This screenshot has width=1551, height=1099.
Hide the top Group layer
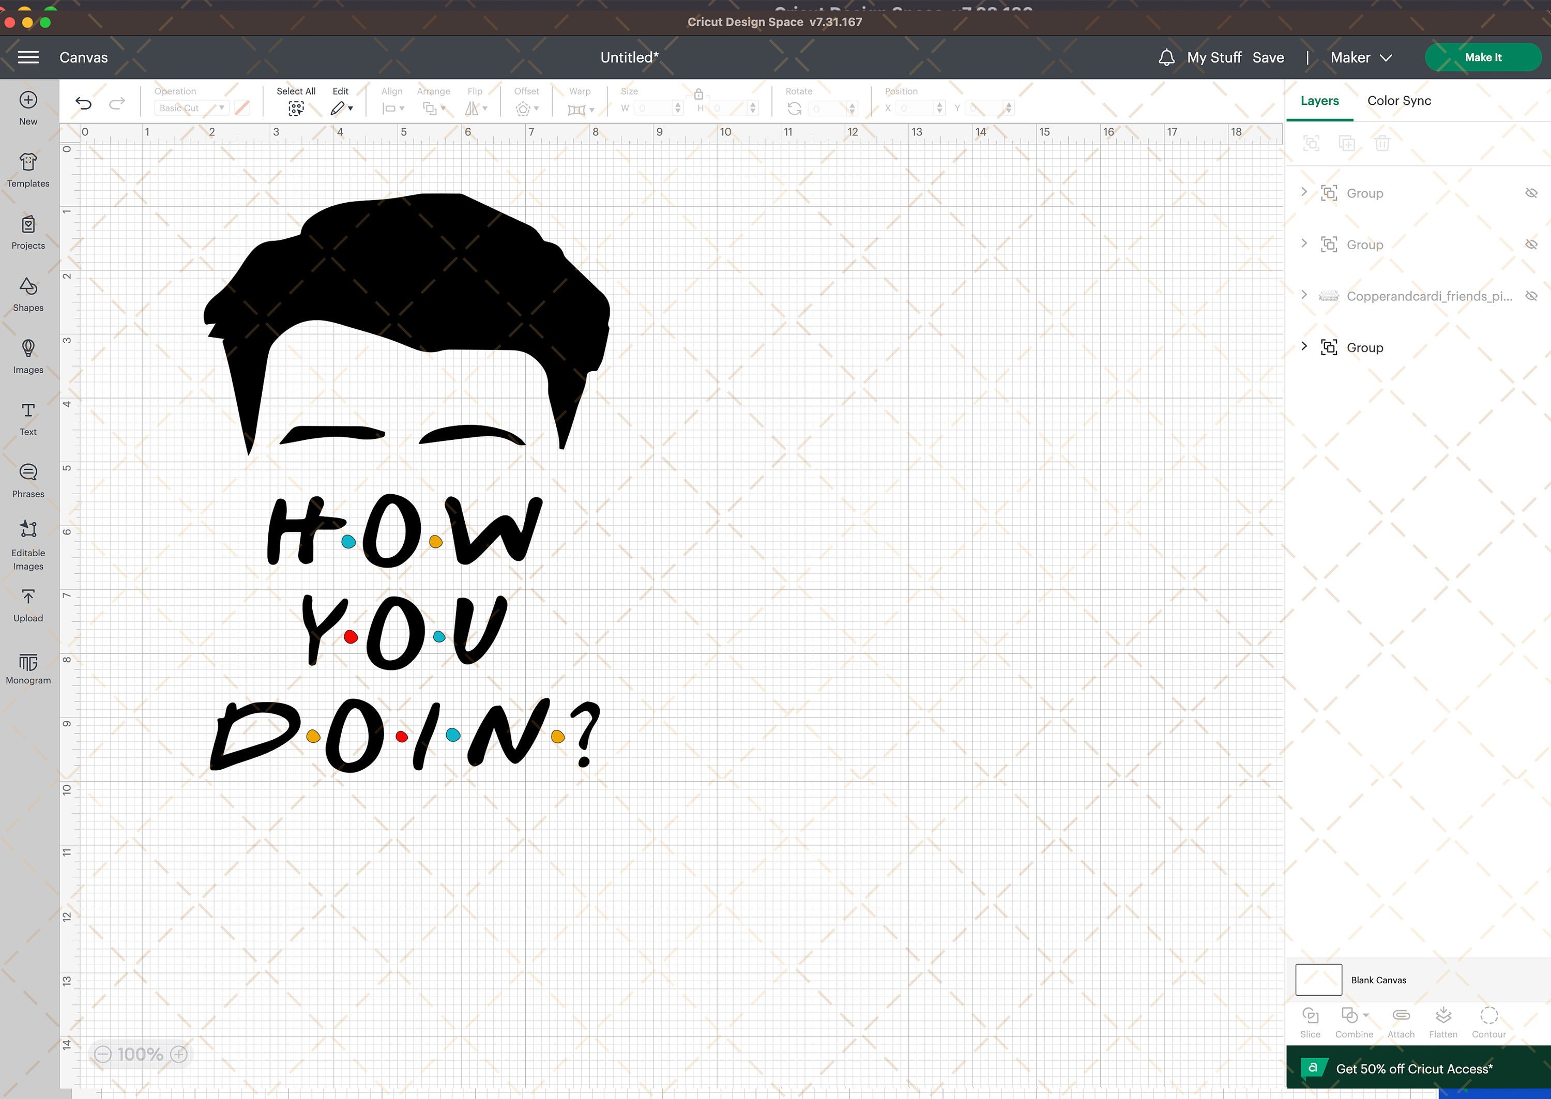pyautogui.click(x=1531, y=193)
